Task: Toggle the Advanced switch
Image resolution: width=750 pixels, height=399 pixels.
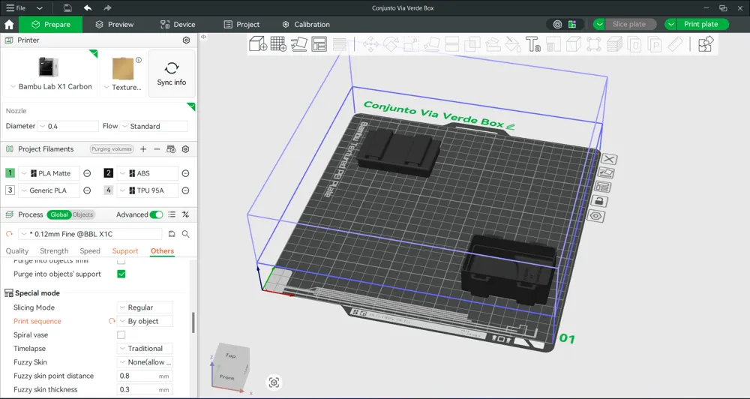Action: [x=157, y=214]
